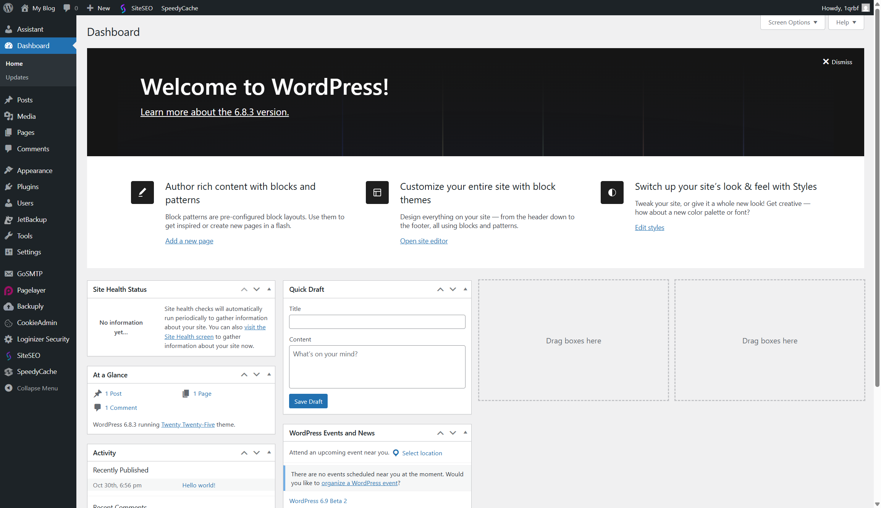This screenshot has height=508, width=881.
Task: Click the CookieAdmin cookie icon
Action: point(8,323)
